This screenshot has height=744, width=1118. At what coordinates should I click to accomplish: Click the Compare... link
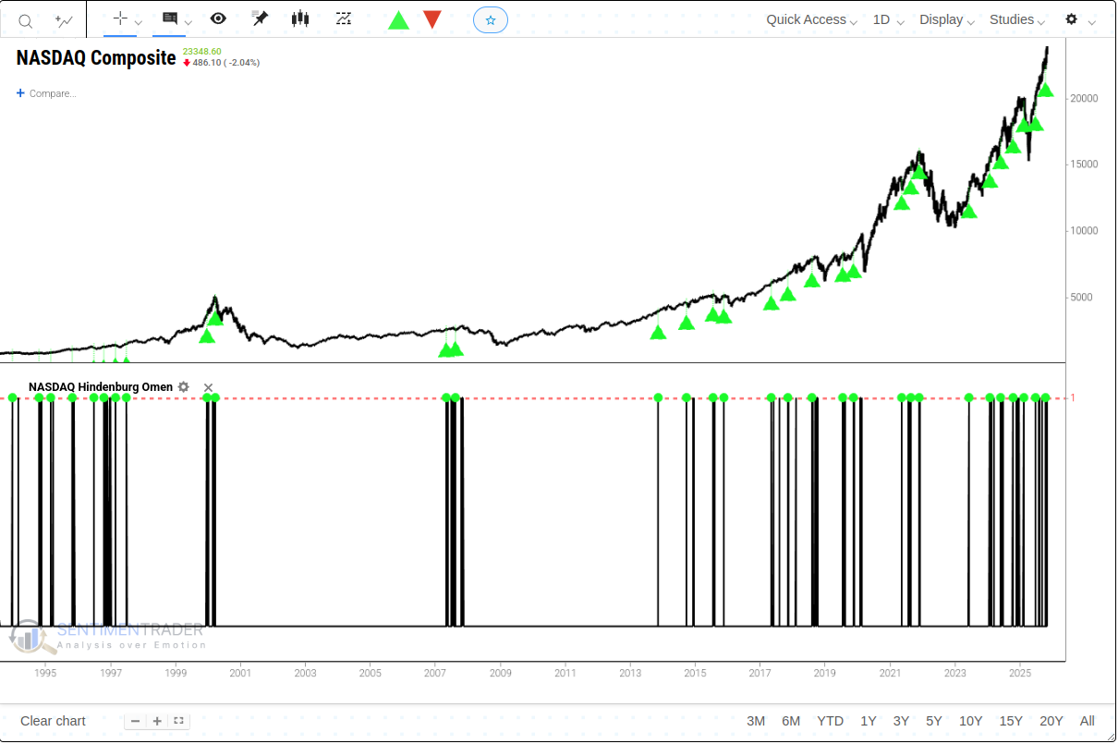[46, 93]
